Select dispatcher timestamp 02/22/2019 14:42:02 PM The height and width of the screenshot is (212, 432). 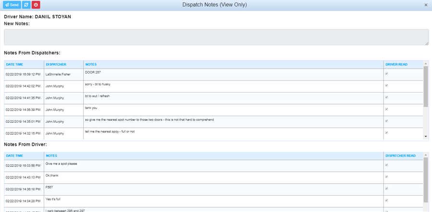point(23,86)
